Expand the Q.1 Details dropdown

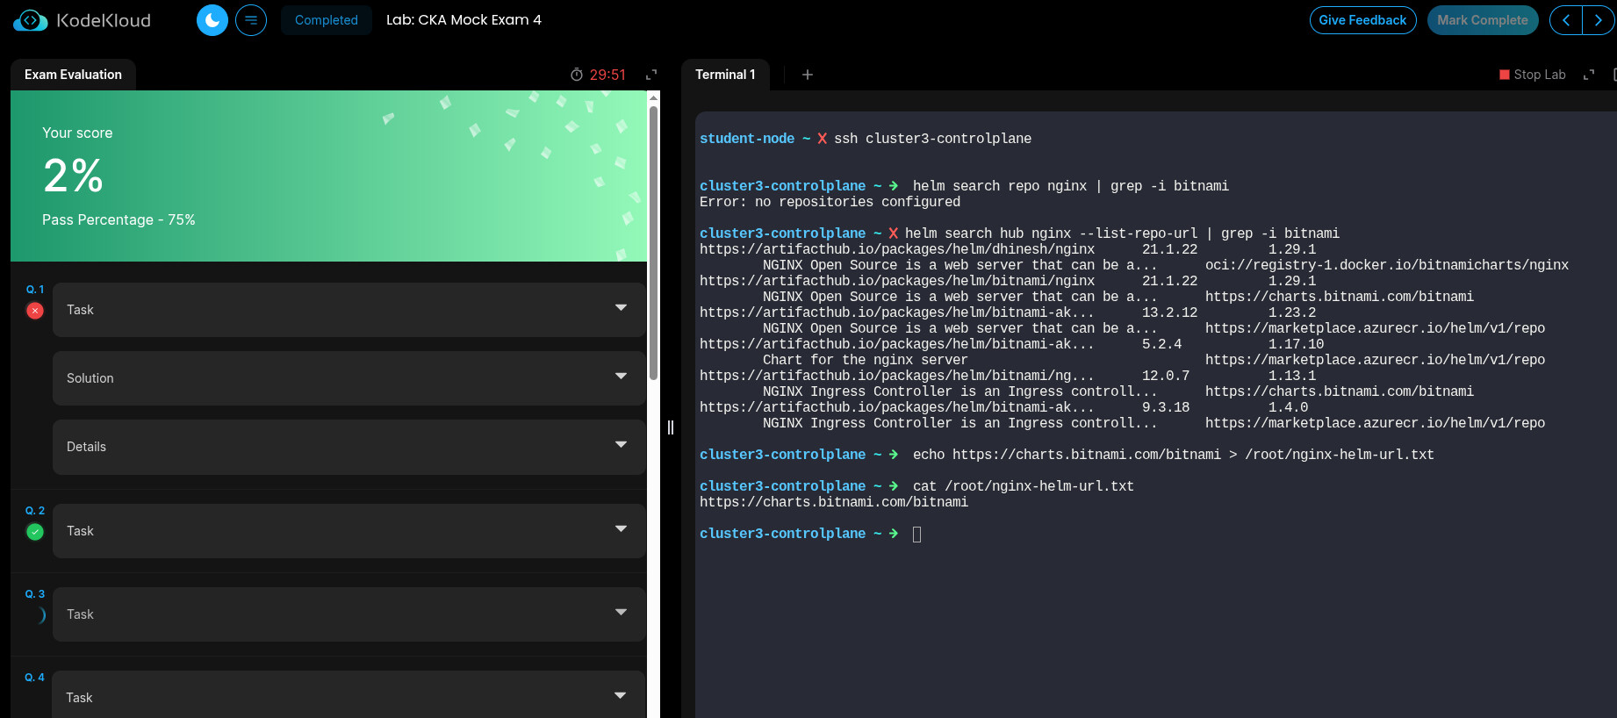point(349,447)
